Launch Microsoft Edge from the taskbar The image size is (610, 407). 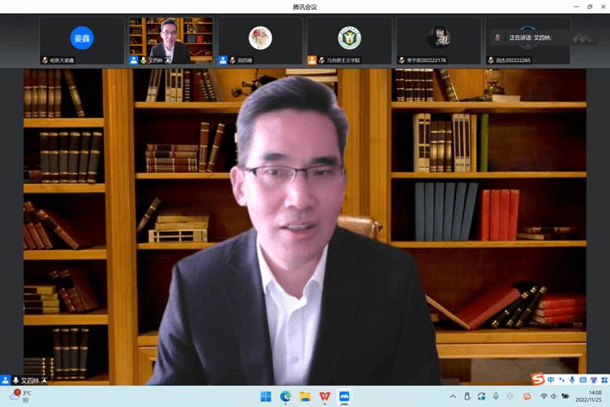click(x=285, y=396)
